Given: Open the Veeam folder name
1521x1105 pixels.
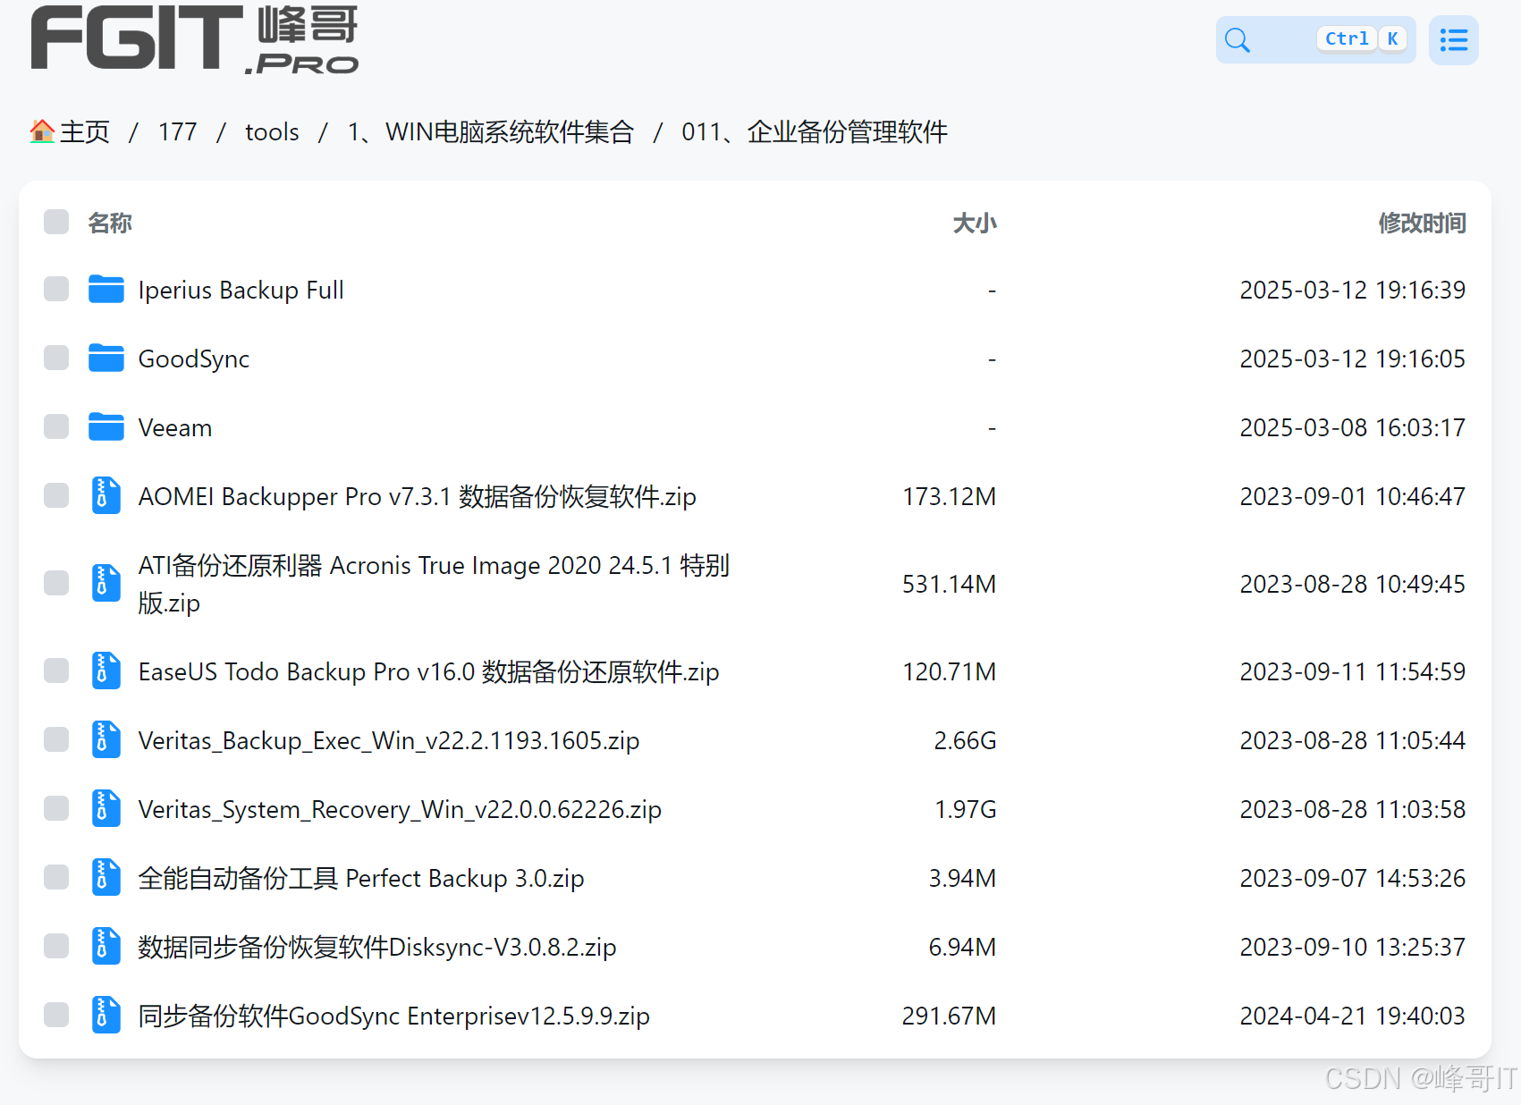Looking at the screenshot, I should click(x=175, y=428).
